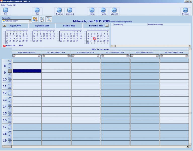Viewport: 193px width, 151px height.
Task: Click right clock icon under Mi 18.November
Action: [39, 56]
